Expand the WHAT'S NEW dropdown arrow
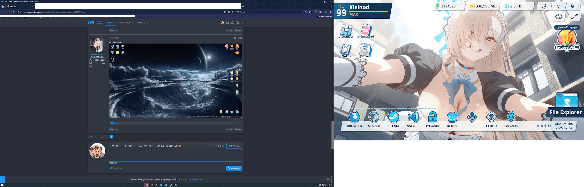Viewport: 584px width, 187px height. (132, 23)
